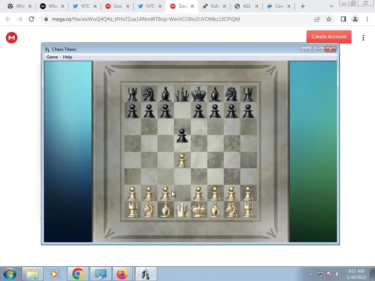Screen dimensions: 375x281
Task: Select the white queenside knight
Action: click(x=149, y=210)
